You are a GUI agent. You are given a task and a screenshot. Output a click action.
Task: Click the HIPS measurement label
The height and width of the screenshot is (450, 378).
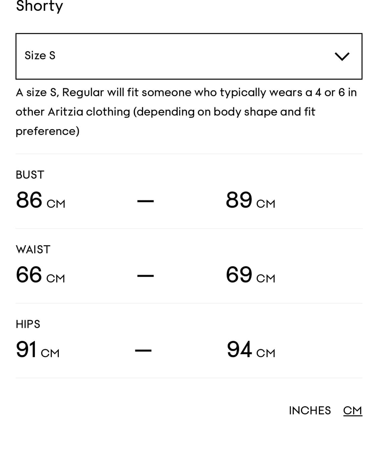[28, 324]
